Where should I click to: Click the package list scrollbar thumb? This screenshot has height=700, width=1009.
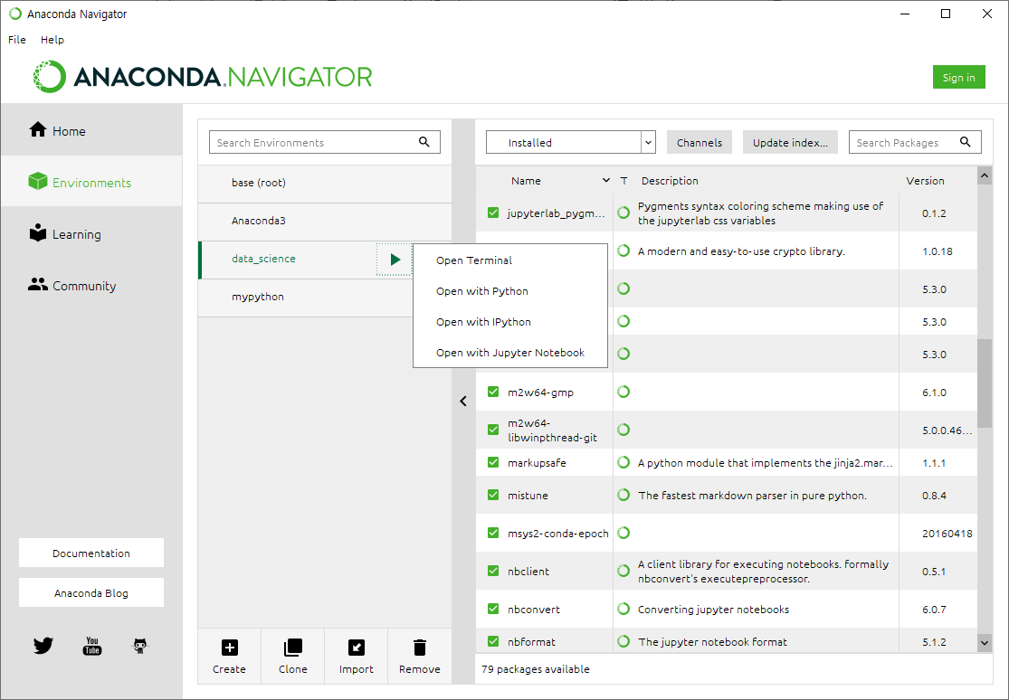click(985, 383)
